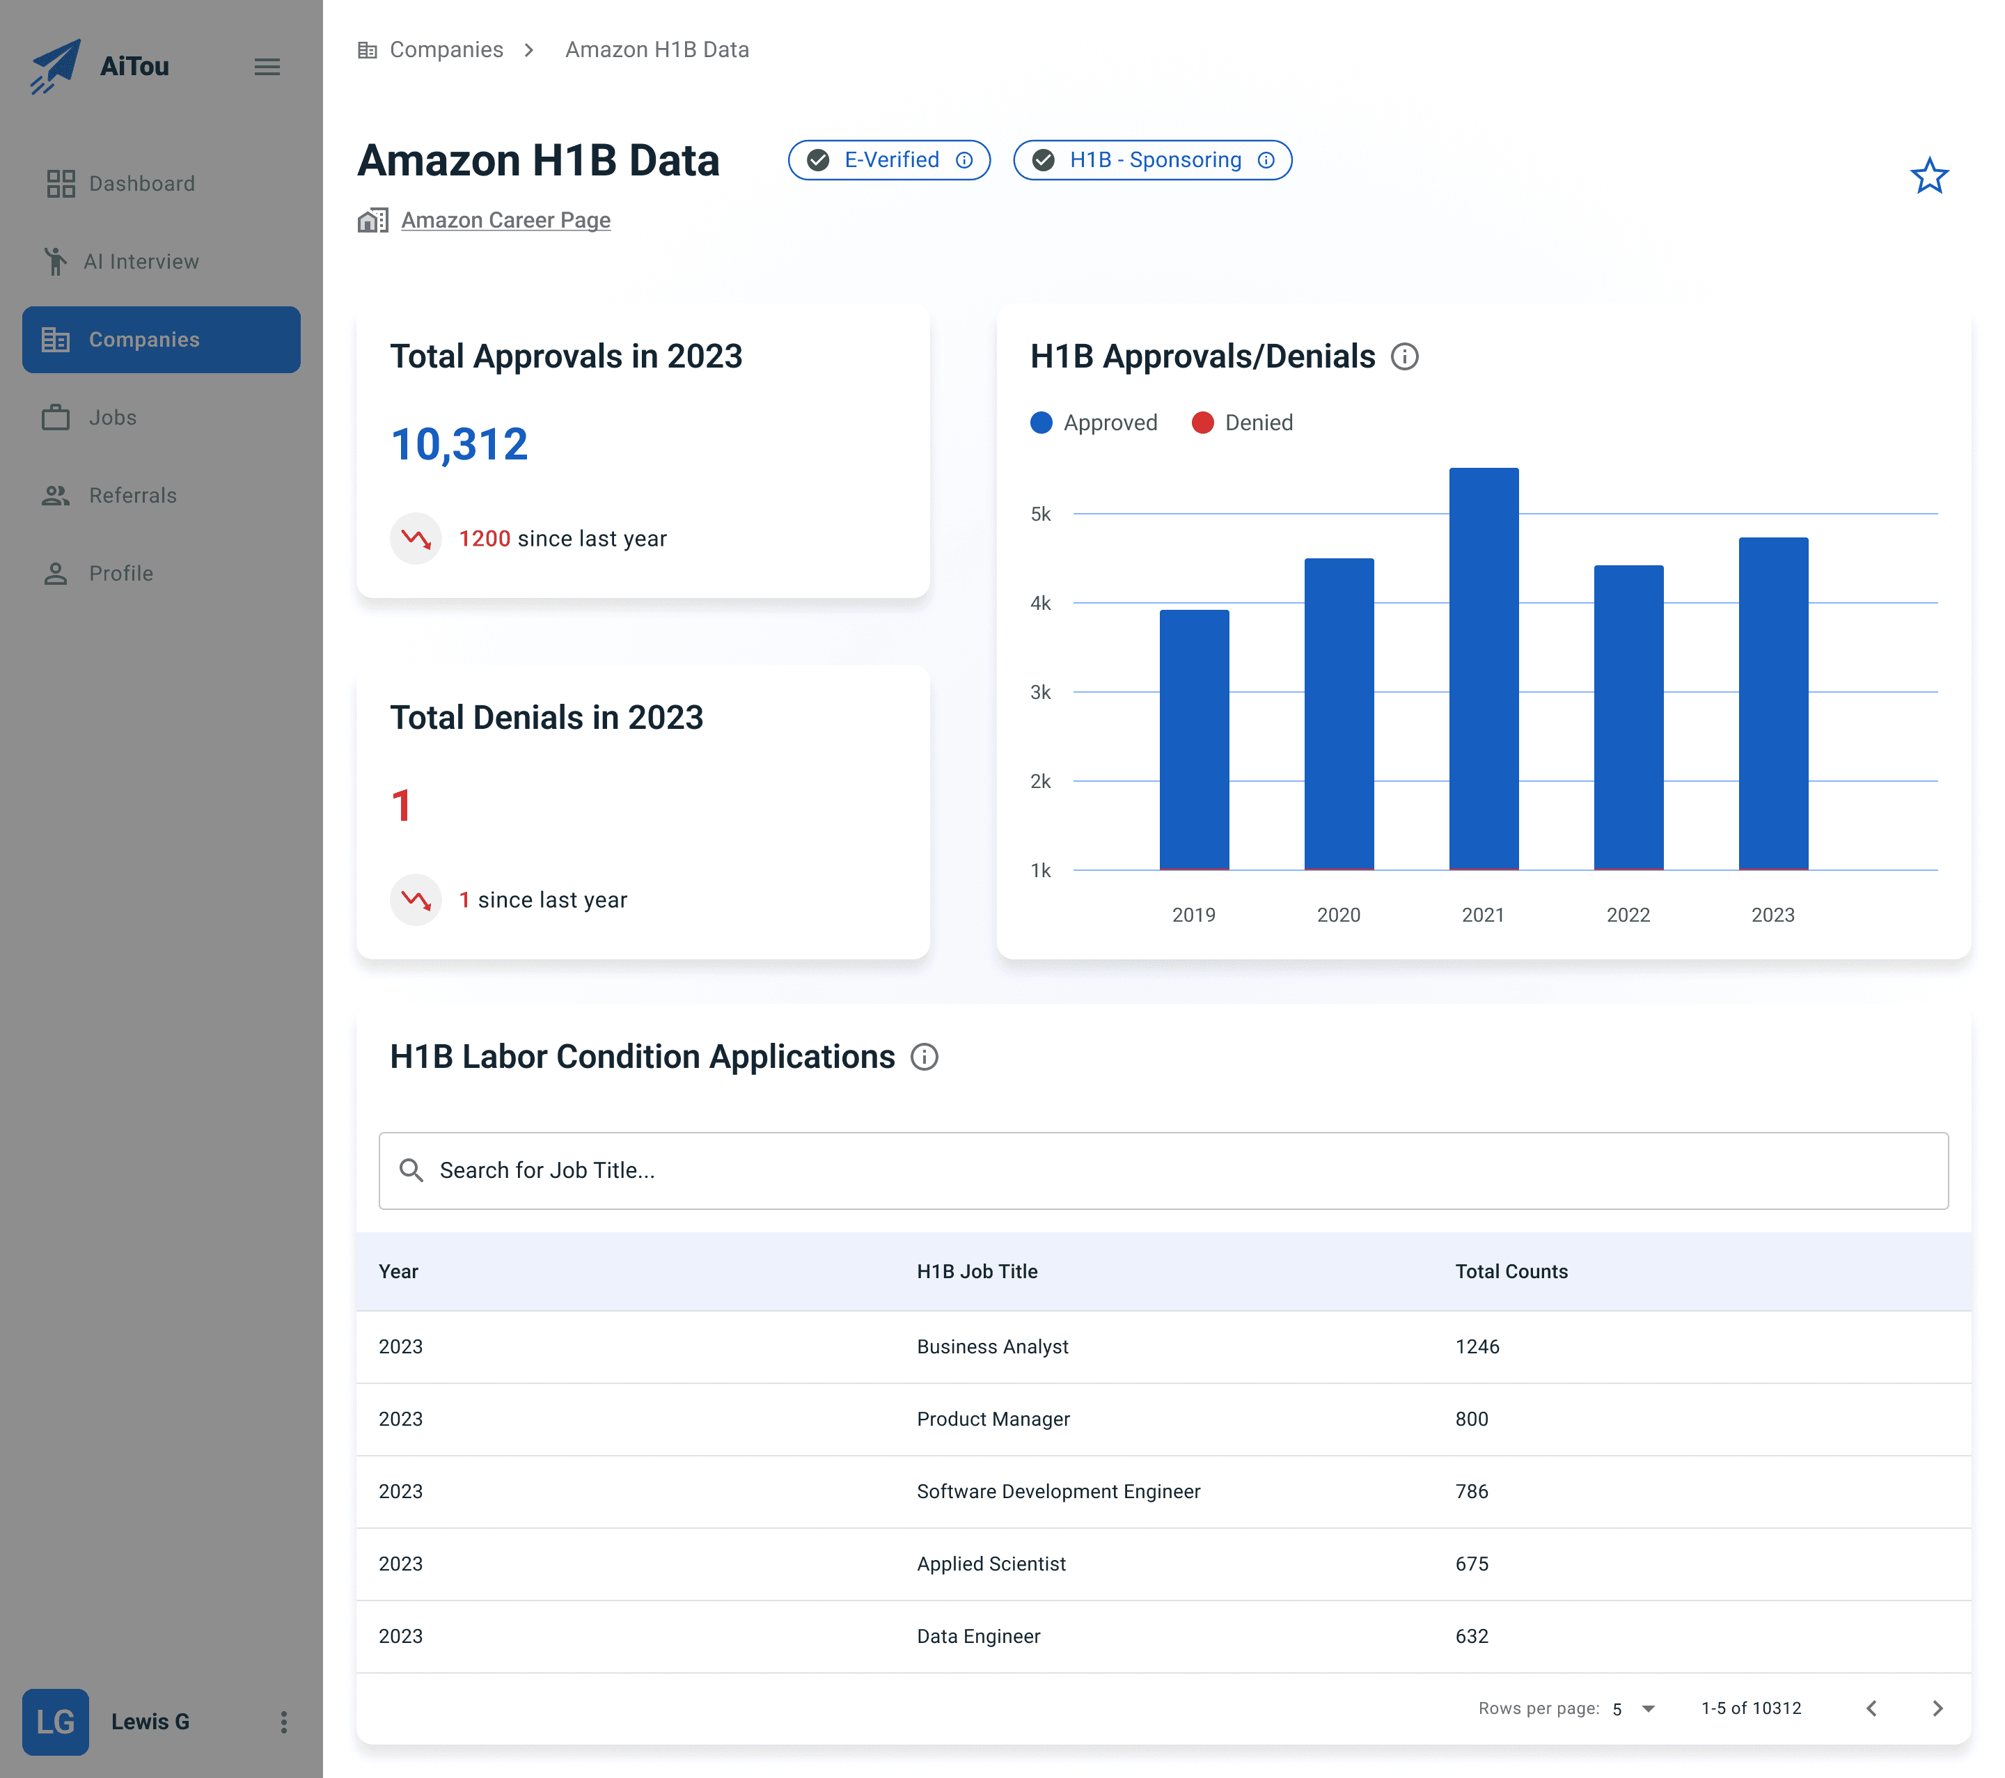
Task: Click the Total Counts column header
Action: pyautogui.click(x=1511, y=1271)
